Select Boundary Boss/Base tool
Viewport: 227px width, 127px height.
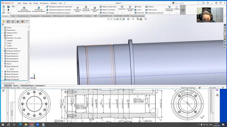pos(58,13)
